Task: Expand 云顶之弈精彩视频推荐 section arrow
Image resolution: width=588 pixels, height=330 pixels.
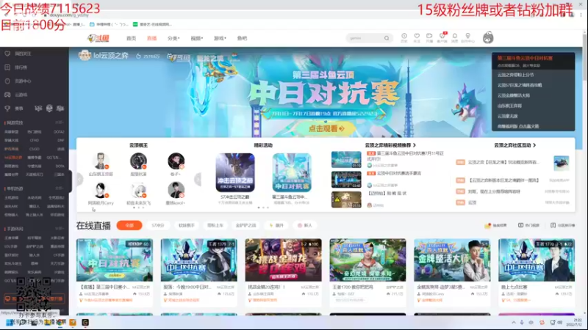Action: click(x=415, y=145)
